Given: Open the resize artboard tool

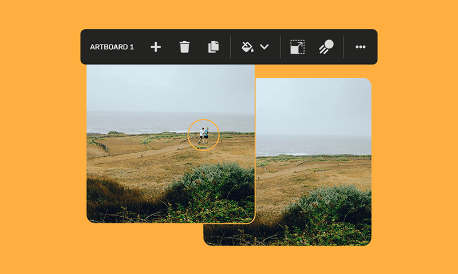Looking at the screenshot, I should (297, 47).
